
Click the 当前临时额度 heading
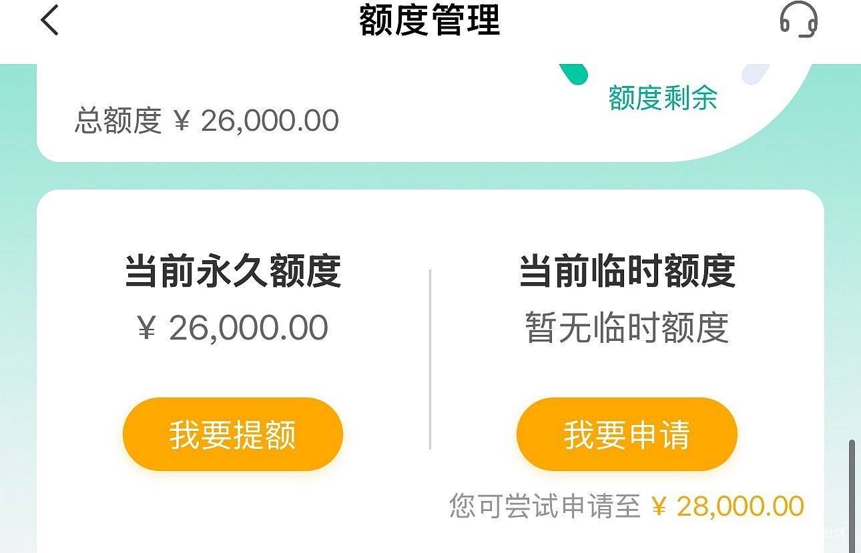click(627, 271)
